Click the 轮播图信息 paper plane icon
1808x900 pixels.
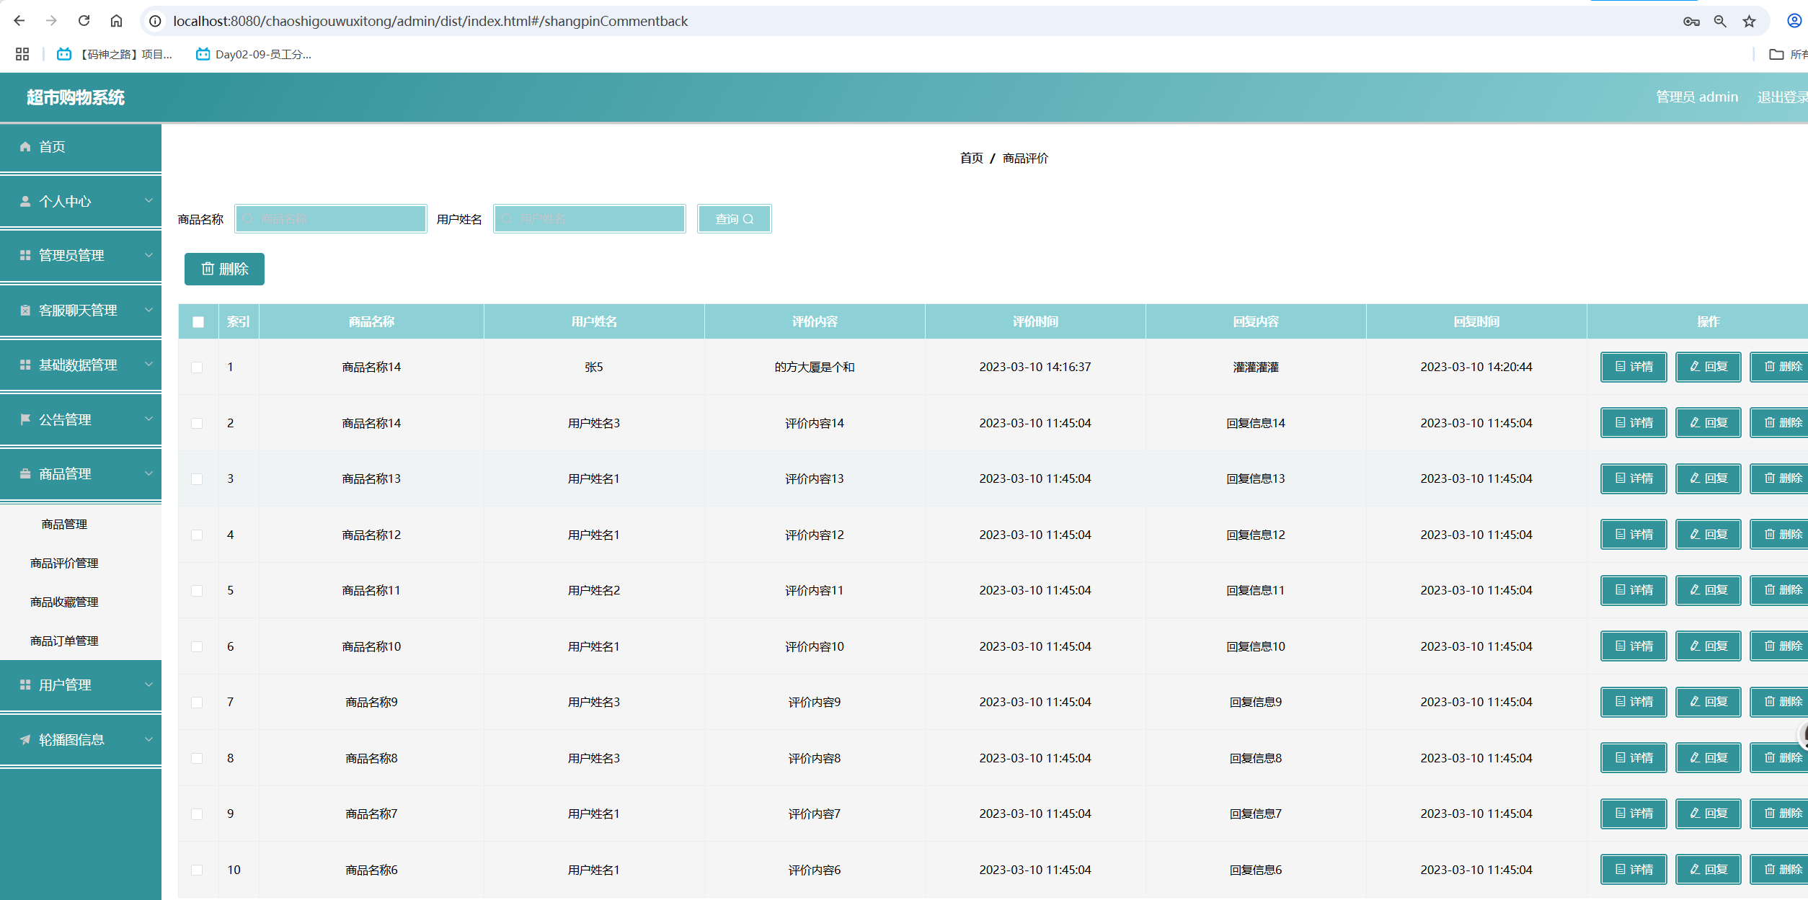pos(25,739)
